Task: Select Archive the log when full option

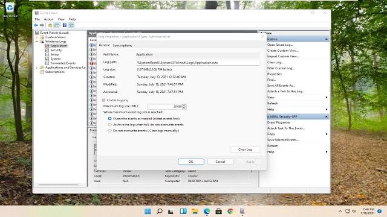Action: [109, 125]
